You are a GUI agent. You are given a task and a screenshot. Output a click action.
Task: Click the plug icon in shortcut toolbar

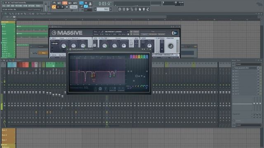click(144, 9)
